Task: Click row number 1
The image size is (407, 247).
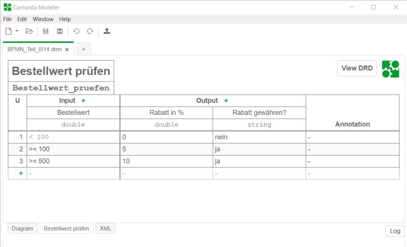Action: pyautogui.click(x=17, y=137)
